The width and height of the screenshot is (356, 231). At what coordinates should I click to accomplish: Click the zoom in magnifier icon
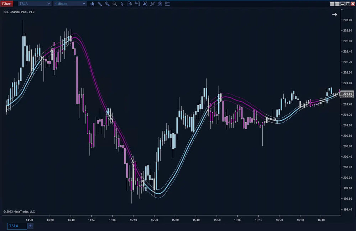click(x=107, y=4)
